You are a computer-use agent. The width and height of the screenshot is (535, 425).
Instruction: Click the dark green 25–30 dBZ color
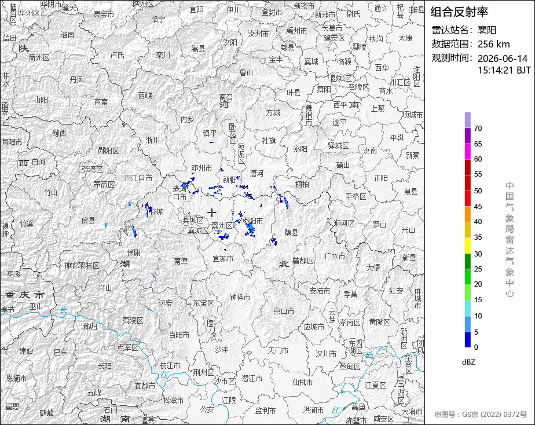click(467, 261)
